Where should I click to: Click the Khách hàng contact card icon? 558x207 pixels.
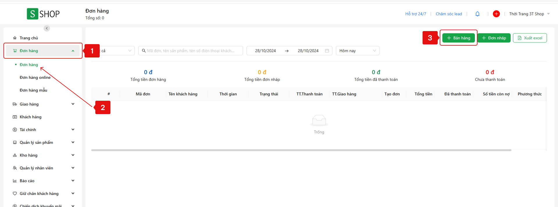tap(15, 117)
